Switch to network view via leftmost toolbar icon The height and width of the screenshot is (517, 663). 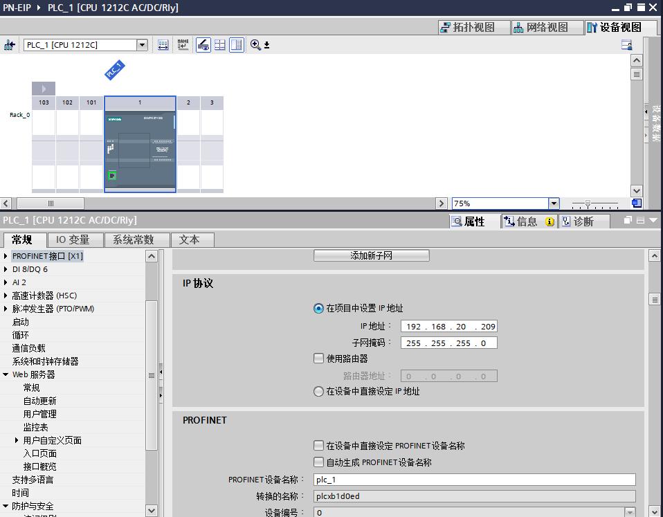(x=8, y=44)
